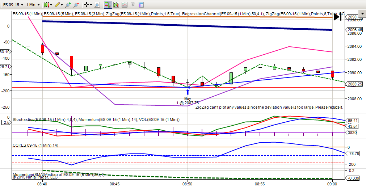Image resolution: width=366 pixels, height=189 pixels.
Task: Click the -200 CCI axis label
Action: pos(351,164)
